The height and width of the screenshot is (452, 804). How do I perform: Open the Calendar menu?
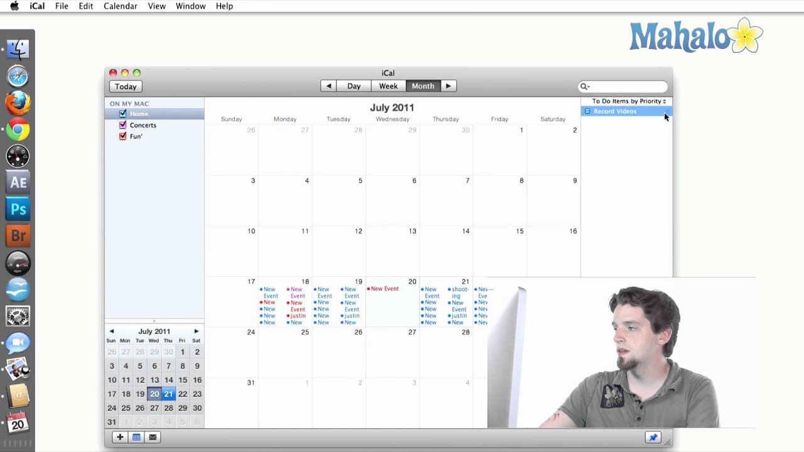121,6
